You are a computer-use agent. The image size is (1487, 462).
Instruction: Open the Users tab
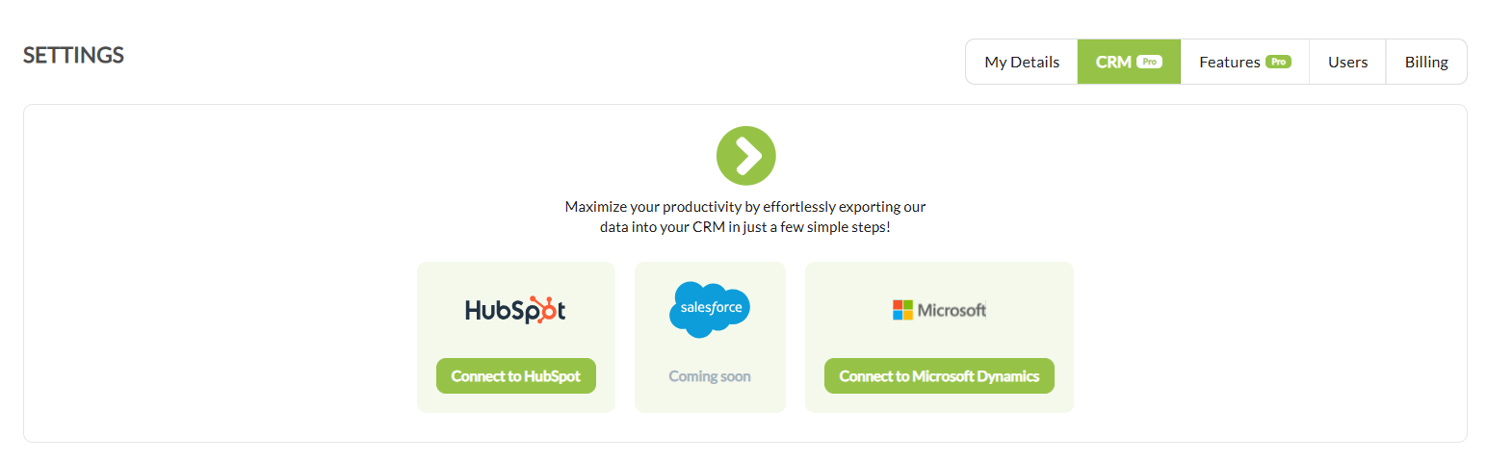click(x=1347, y=62)
